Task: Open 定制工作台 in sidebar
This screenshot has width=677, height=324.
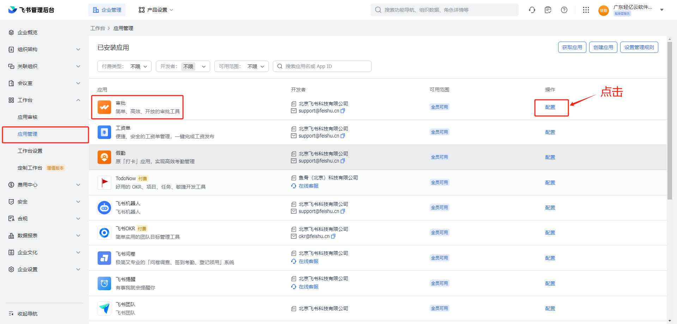Action: (x=30, y=168)
